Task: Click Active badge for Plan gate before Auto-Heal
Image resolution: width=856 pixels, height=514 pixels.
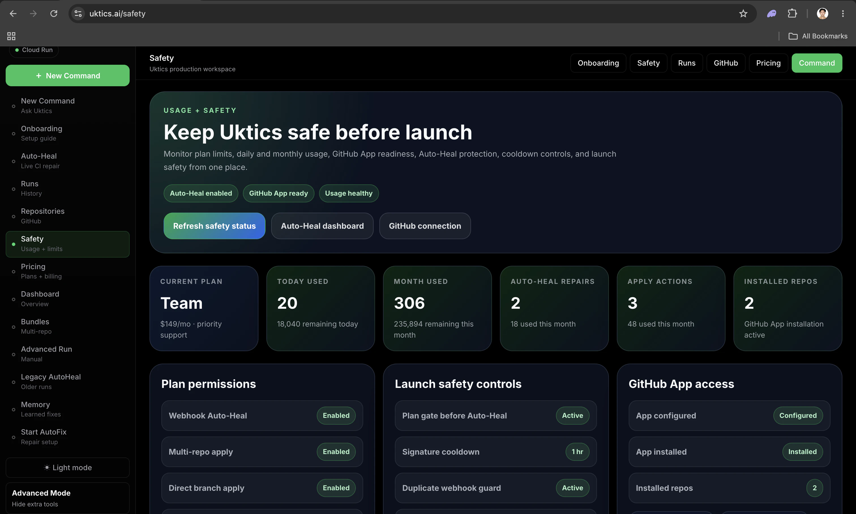Action: coord(572,416)
